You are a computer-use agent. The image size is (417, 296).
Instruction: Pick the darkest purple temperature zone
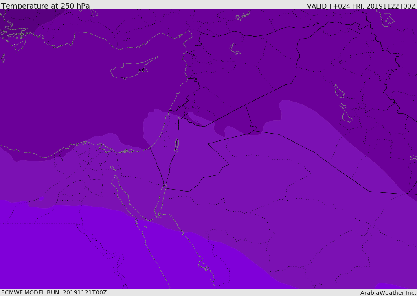coord(24,16)
